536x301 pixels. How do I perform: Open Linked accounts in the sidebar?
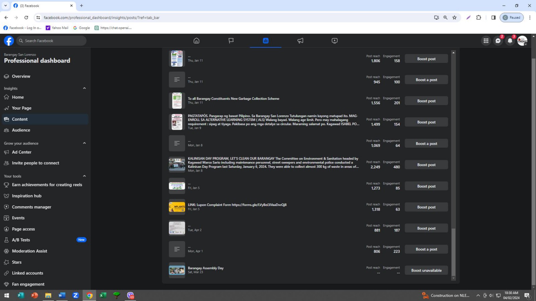tap(45, 273)
